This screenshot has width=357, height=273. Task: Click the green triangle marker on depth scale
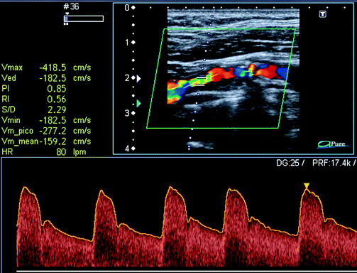[x=139, y=103]
